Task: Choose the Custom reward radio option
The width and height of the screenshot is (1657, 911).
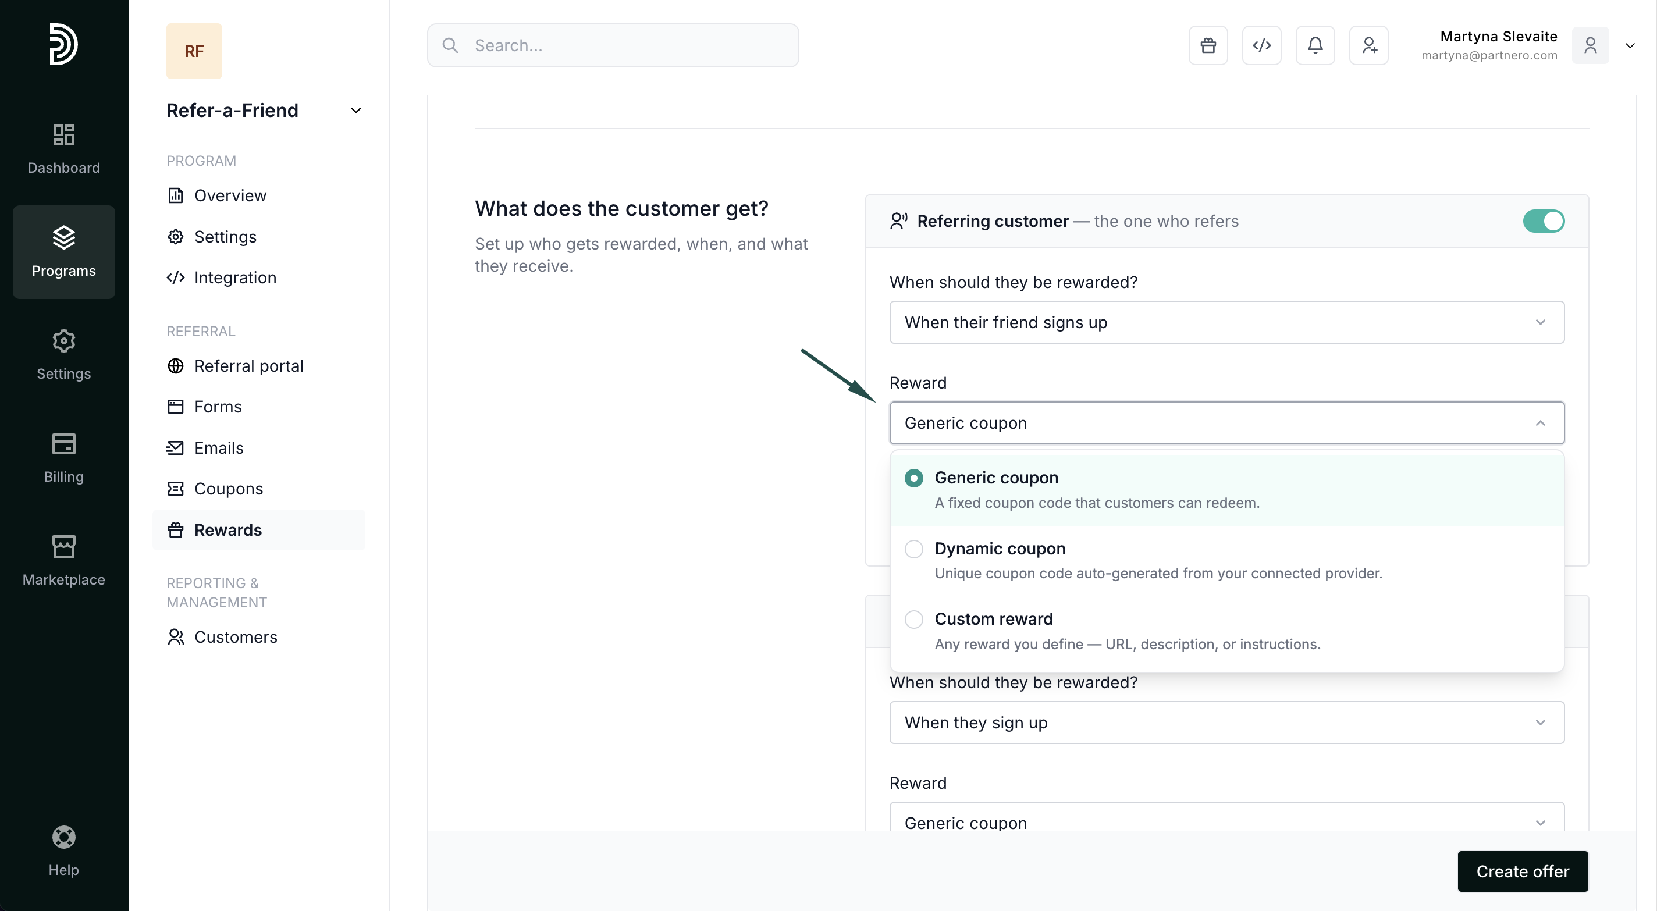Action: pyautogui.click(x=913, y=620)
